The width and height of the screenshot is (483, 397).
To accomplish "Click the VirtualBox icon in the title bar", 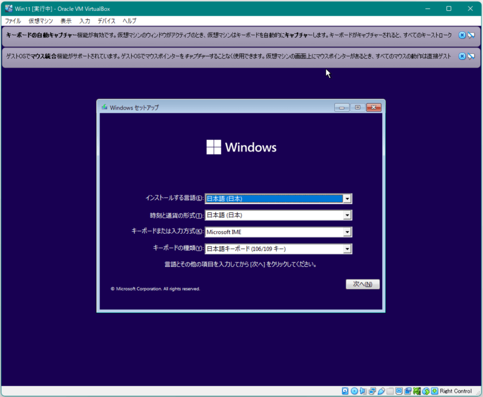I will click(x=9, y=9).
